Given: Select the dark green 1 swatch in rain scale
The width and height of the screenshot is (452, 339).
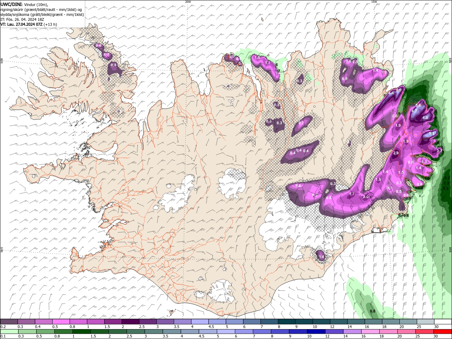Looking at the screenshot, I should click(81, 332).
